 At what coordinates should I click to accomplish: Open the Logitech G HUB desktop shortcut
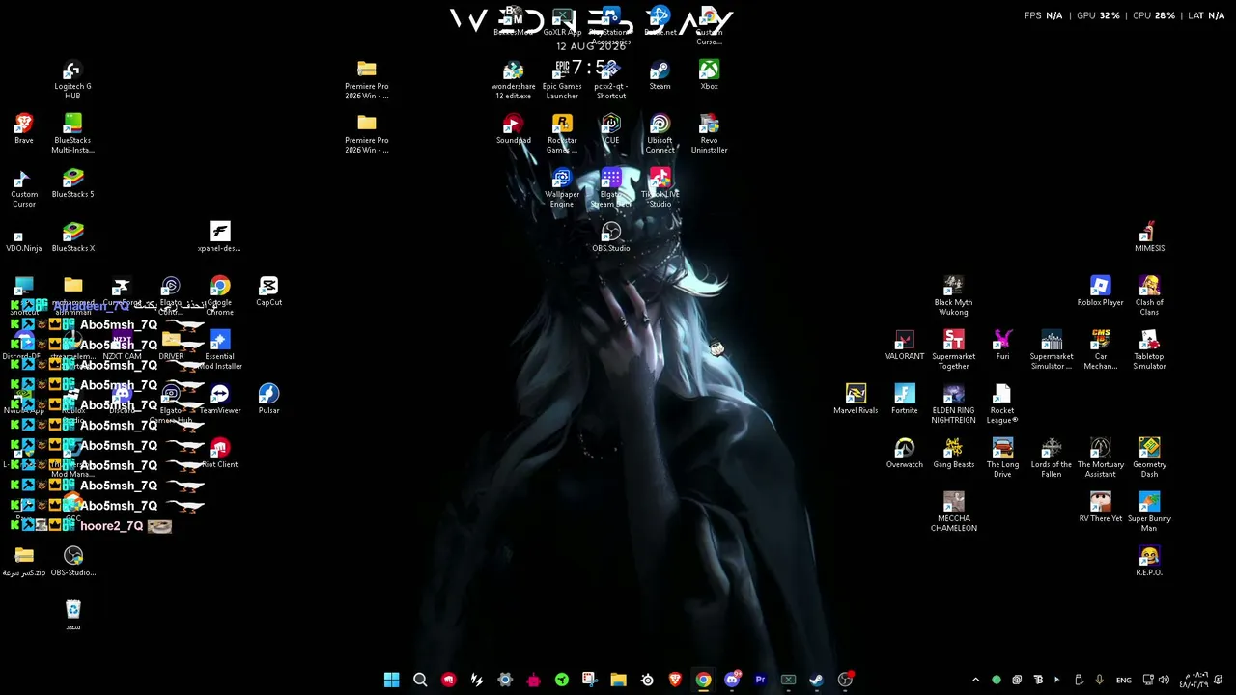72,80
